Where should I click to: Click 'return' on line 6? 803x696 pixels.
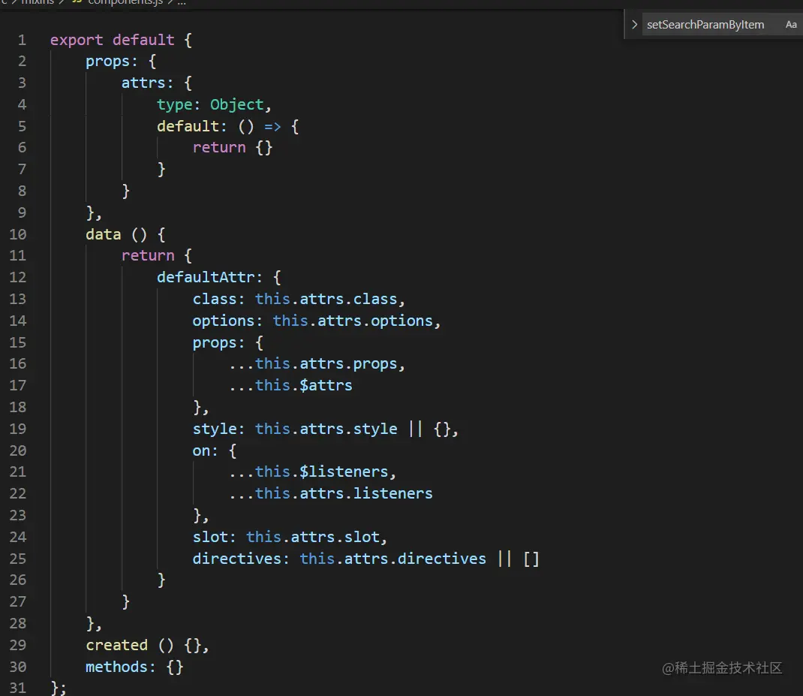pos(219,148)
